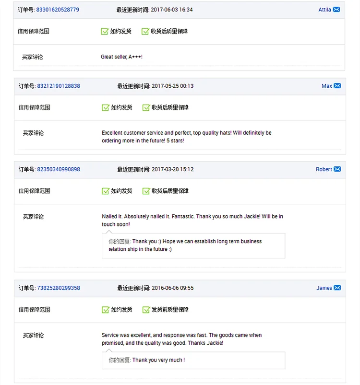Image resolution: width=360 pixels, height=385 pixels.
Task: Open order number 82350340990898
Action: [59, 169]
